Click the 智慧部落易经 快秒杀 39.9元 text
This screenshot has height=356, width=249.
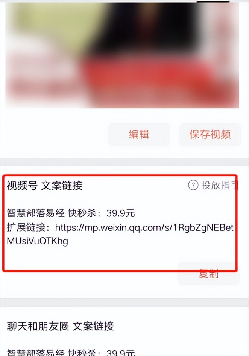click(71, 213)
